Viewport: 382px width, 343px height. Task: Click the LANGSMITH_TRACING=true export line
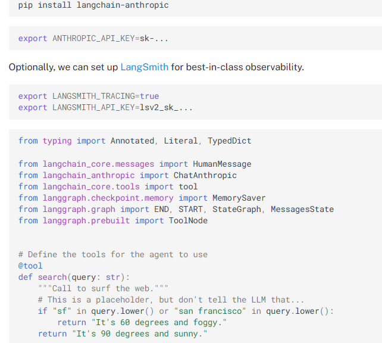coord(88,96)
